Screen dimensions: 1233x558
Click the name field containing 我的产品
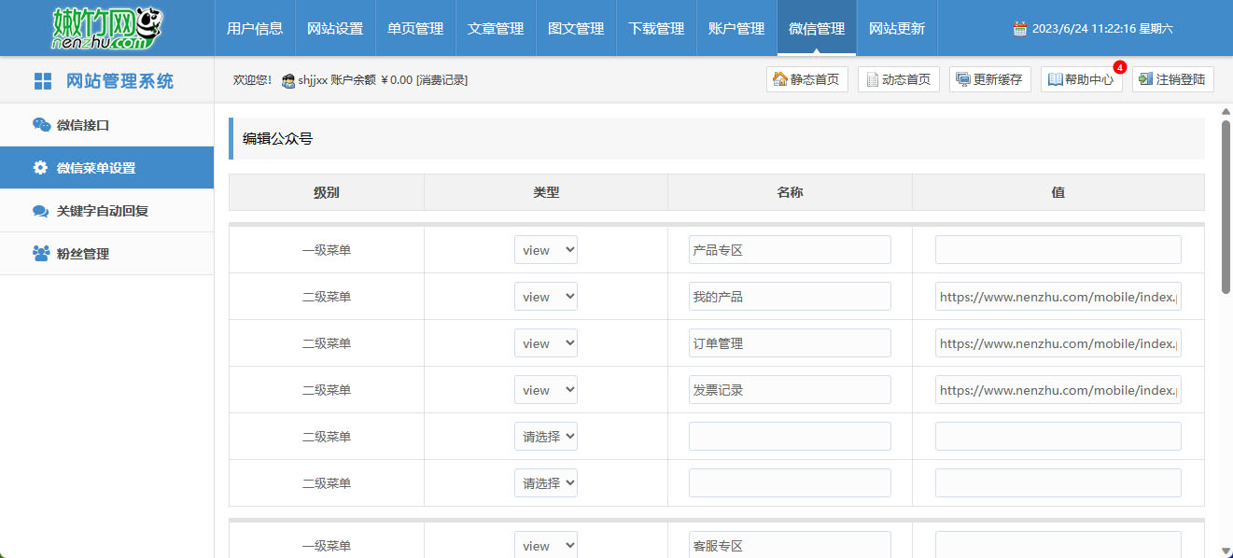tap(790, 297)
